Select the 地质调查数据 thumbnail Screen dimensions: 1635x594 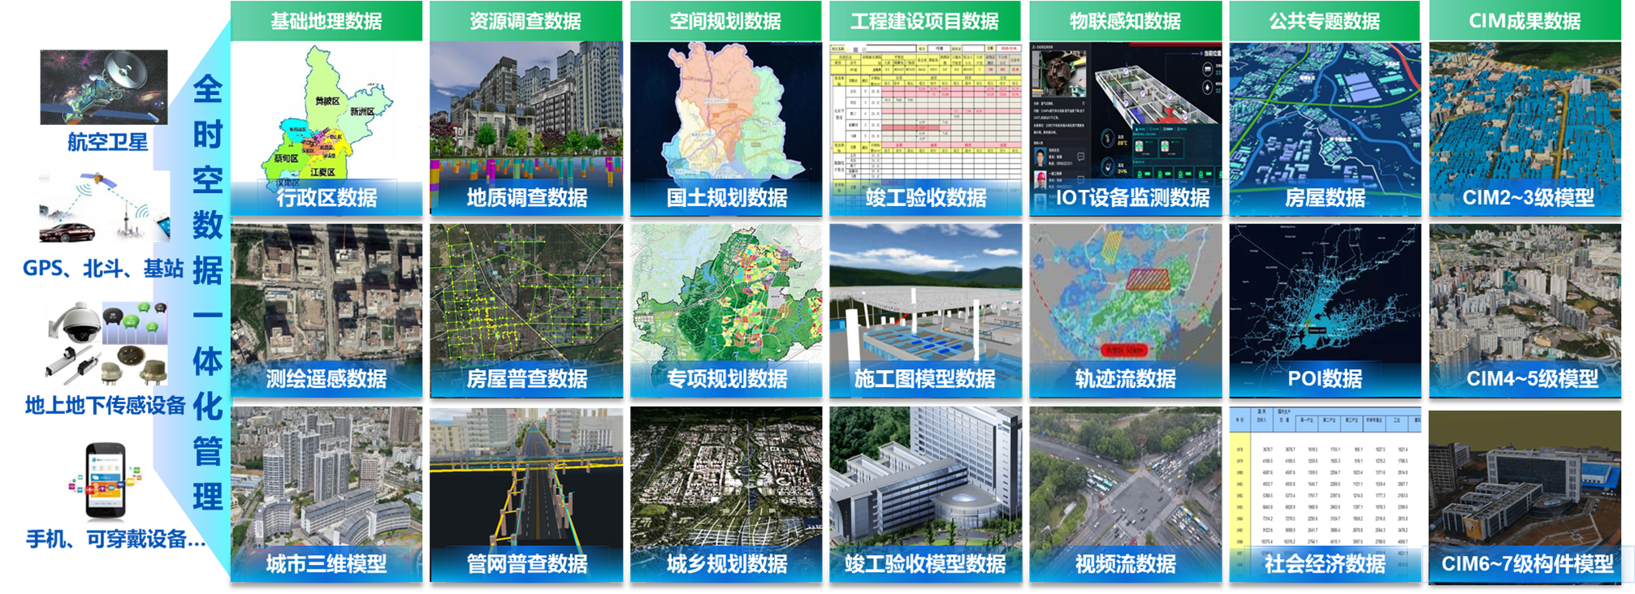(x=526, y=128)
